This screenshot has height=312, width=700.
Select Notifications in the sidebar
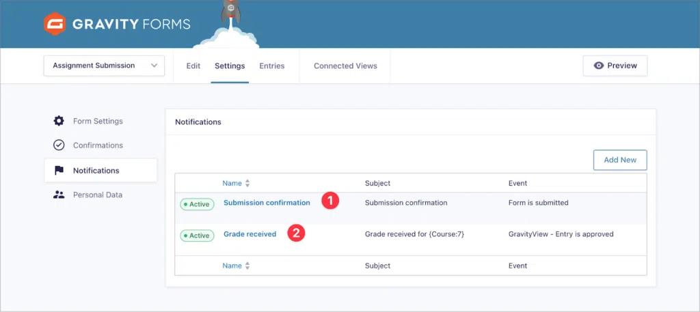[101, 170]
